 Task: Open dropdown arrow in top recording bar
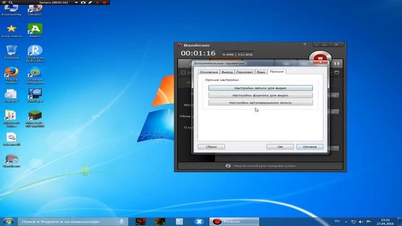coord(76,3)
